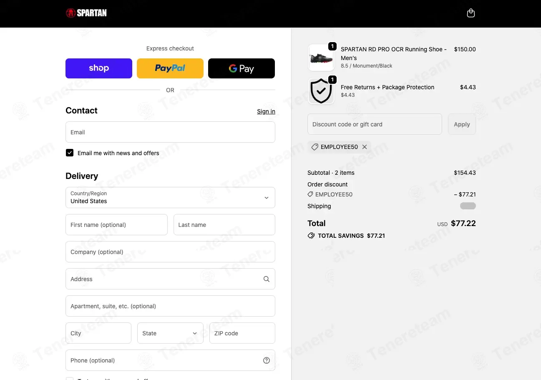Focus the Email input field
This screenshot has height=380, width=541.
coord(170,132)
